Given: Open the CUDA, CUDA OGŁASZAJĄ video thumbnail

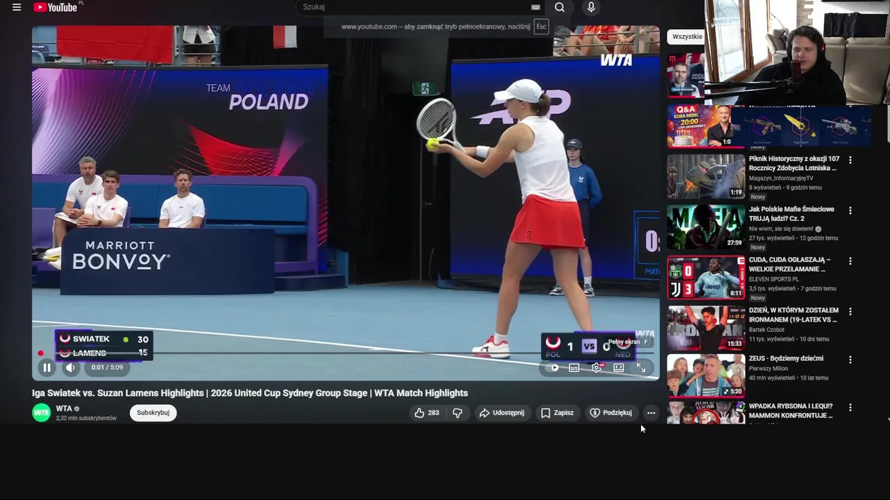Looking at the screenshot, I should (706, 278).
